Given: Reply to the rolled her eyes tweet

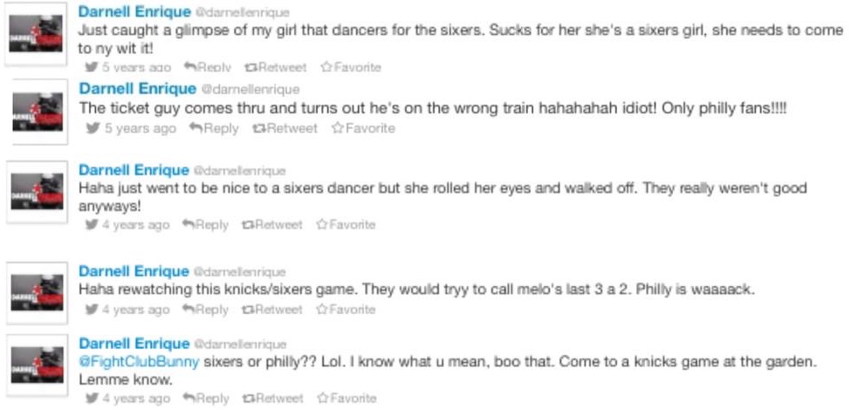Looking at the screenshot, I should (206, 224).
